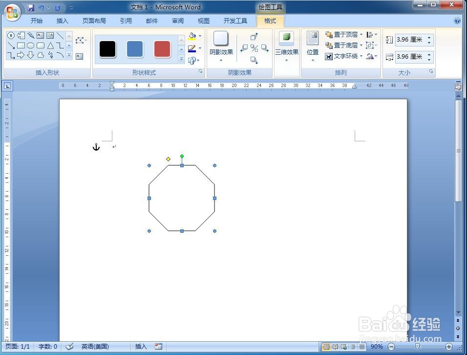
Task: Open the Rotate dropdown in 排列 group
Action: tap(371, 56)
